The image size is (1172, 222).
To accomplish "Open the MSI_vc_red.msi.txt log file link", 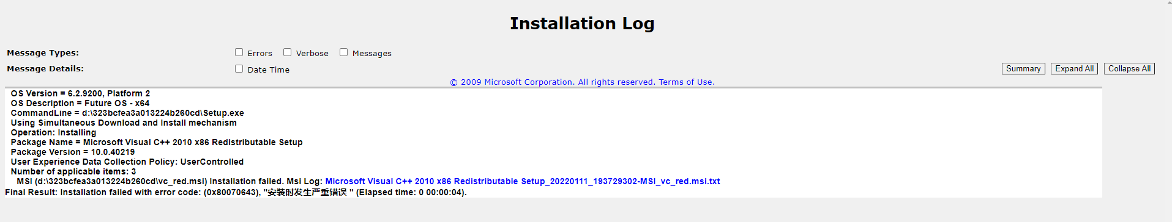I will click(x=523, y=181).
